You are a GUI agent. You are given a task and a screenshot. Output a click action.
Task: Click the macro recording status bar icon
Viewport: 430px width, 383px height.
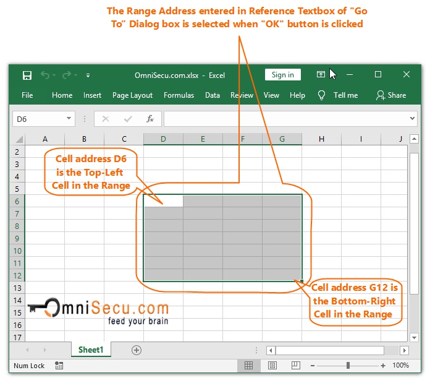click(x=59, y=366)
